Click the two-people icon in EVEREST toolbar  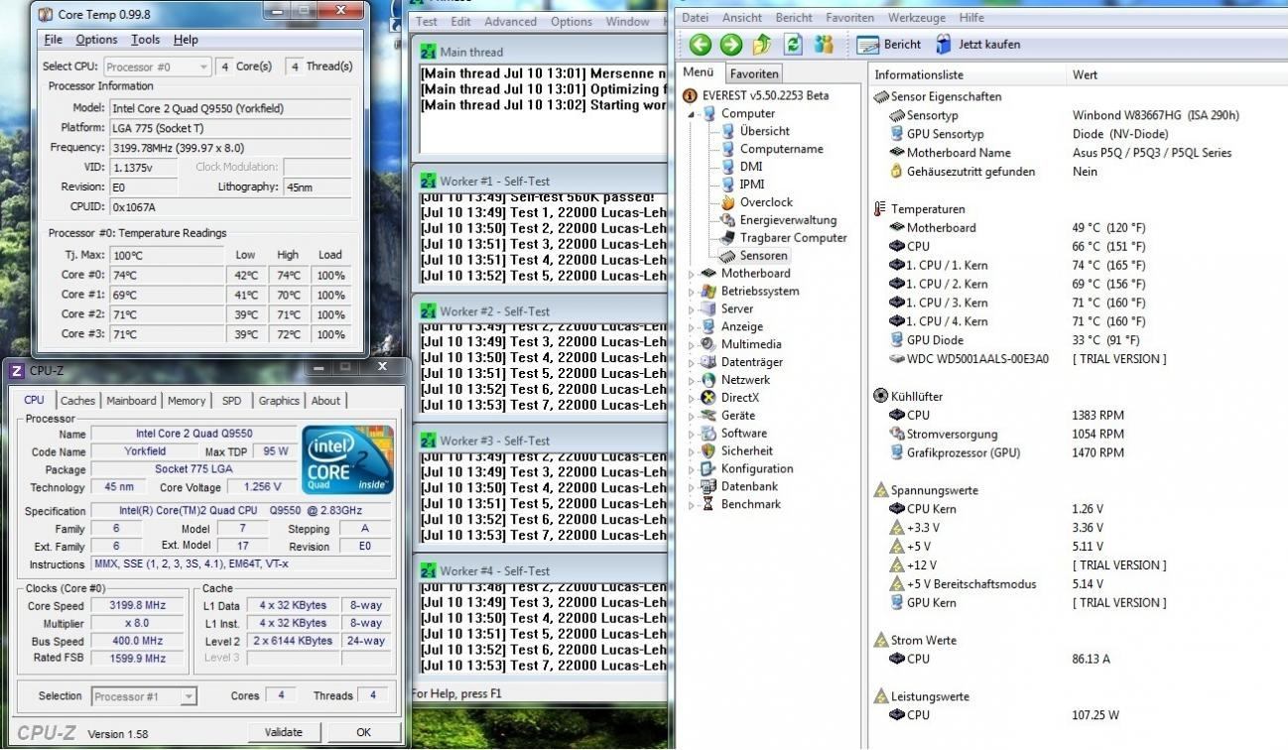click(x=824, y=44)
